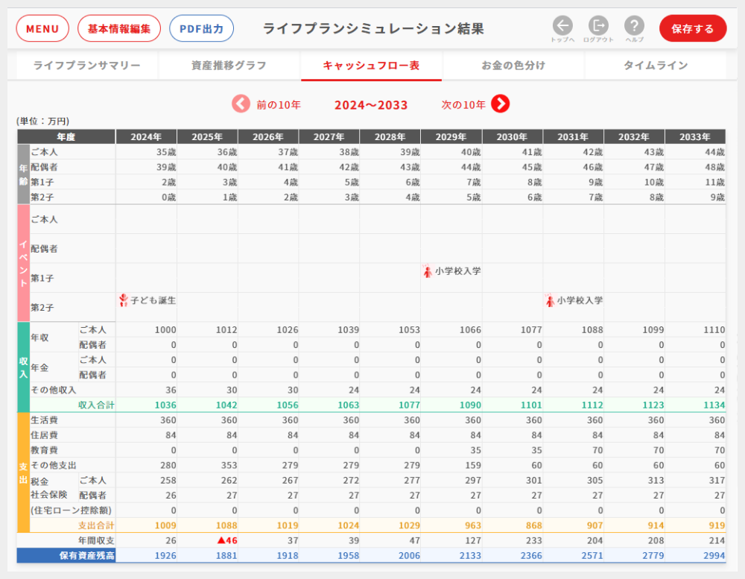Viewport: 745px width, 579px height.
Task: Export using the PDF出力 button
Action: click(x=202, y=29)
